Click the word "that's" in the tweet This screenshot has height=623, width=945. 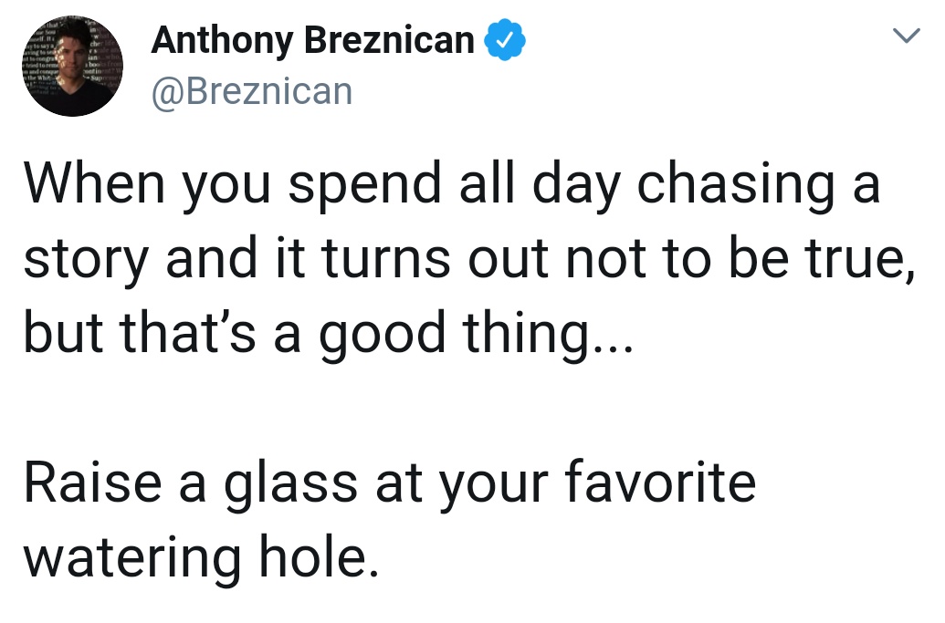point(188,333)
